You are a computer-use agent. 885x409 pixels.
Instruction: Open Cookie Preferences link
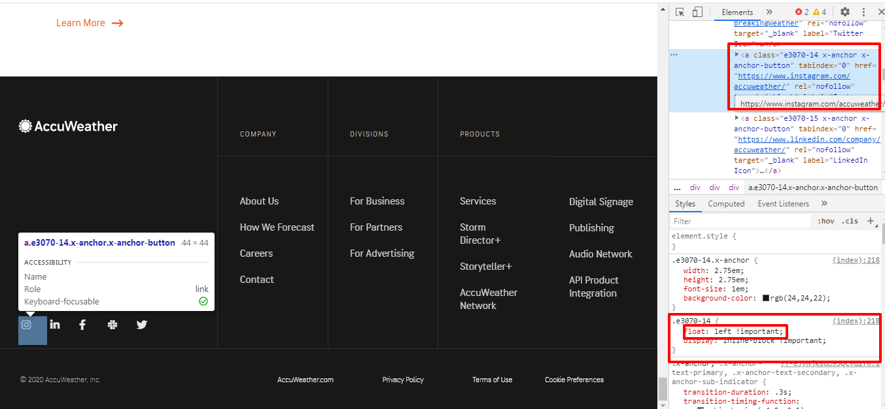click(574, 380)
